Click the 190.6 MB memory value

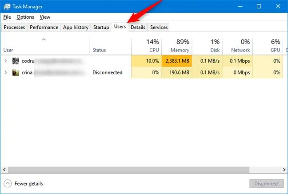[x=179, y=72]
